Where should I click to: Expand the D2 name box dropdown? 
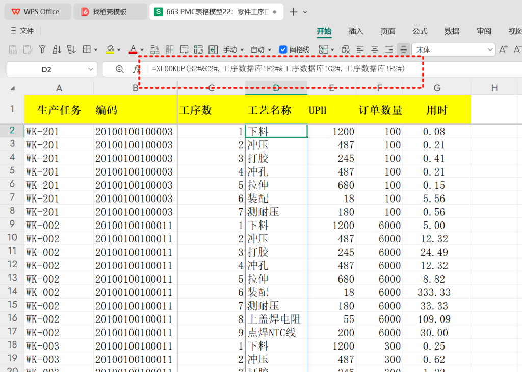[x=91, y=69]
